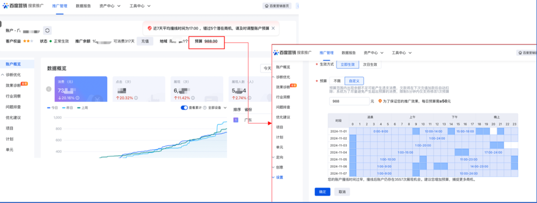Close the red alert notification banner
The height and width of the screenshot is (203, 537).
(x=273, y=28)
